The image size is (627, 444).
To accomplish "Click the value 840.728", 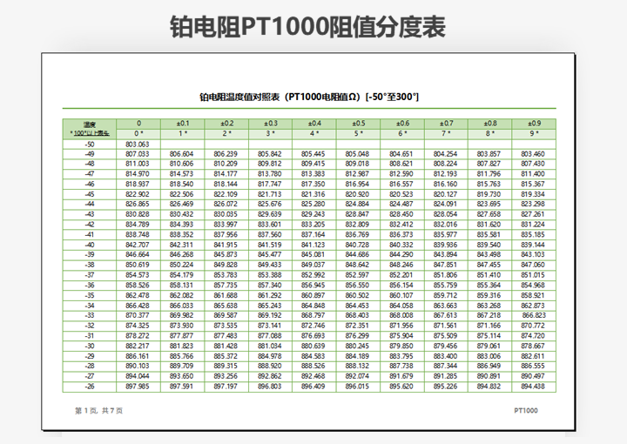I will click(x=357, y=245).
